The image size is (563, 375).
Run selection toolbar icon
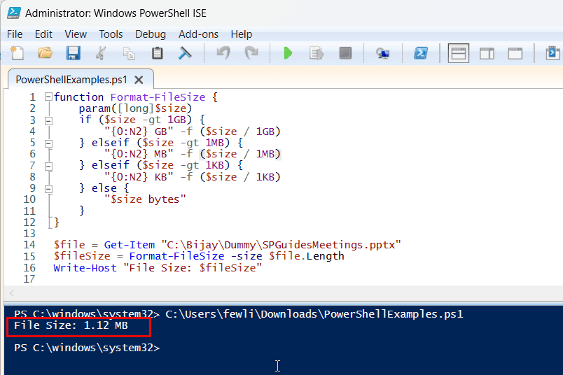click(317, 53)
